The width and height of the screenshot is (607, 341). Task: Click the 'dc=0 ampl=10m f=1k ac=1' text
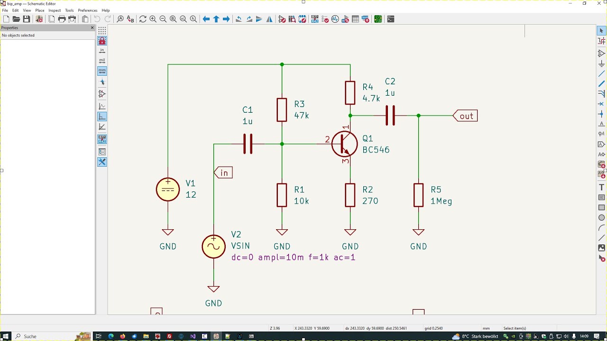coord(293,258)
